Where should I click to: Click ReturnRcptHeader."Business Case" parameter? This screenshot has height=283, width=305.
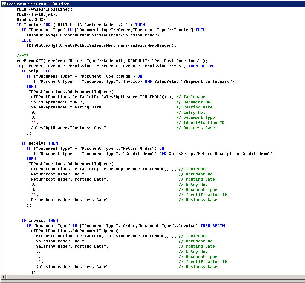click(x=70, y=200)
